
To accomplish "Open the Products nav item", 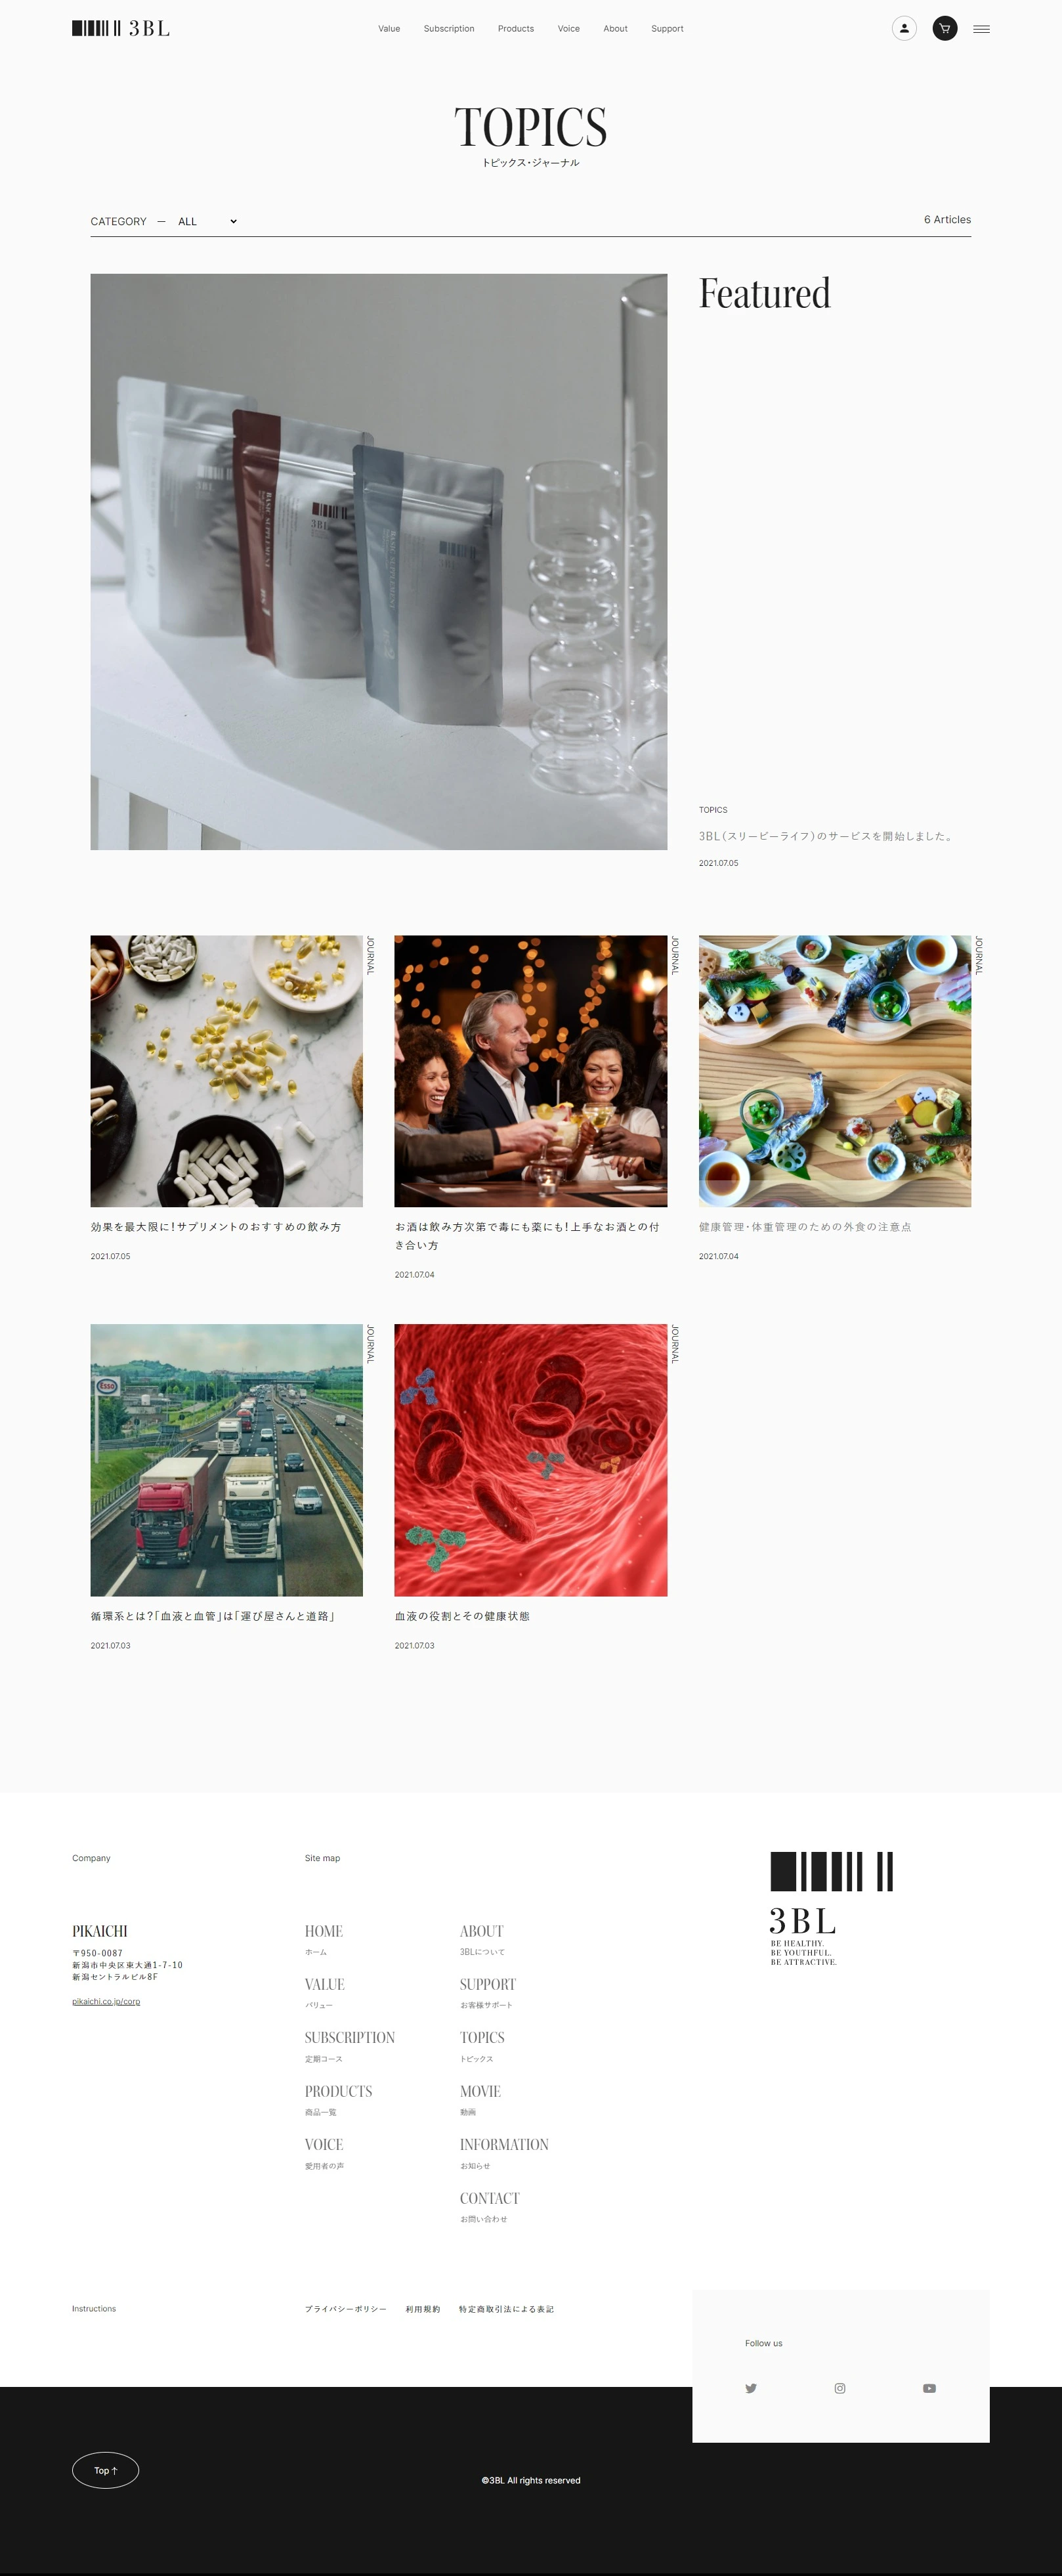I will point(516,29).
